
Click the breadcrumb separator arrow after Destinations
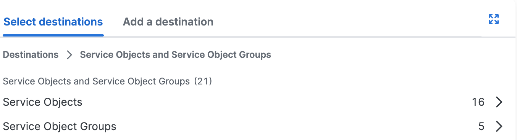[x=69, y=55]
